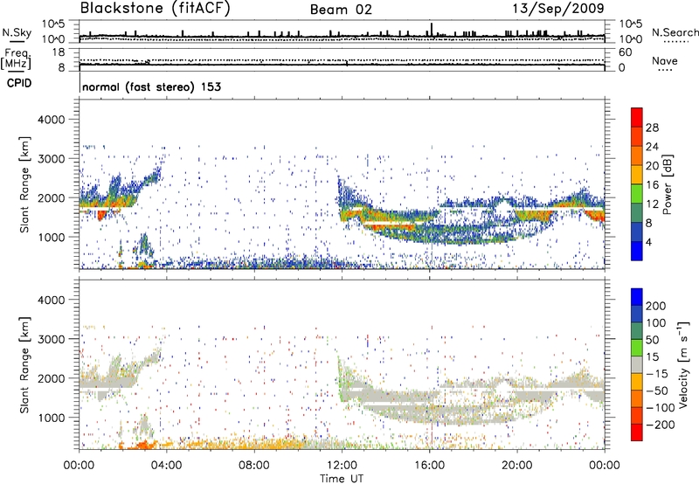Click the 200 tick on Velocity colorbar
This screenshot has width=699, height=484.
(x=656, y=306)
